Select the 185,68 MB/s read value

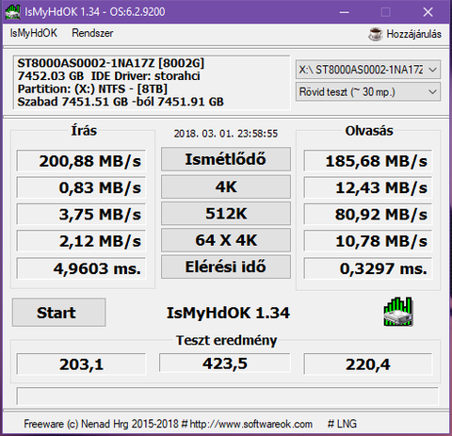point(368,161)
